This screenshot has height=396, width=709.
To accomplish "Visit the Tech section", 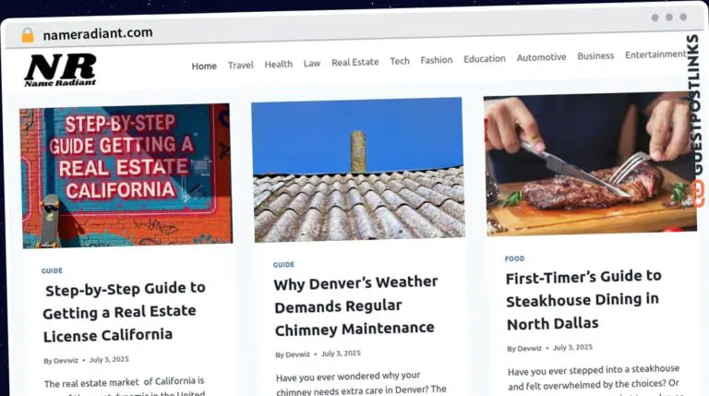I will [x=400, y=61].
